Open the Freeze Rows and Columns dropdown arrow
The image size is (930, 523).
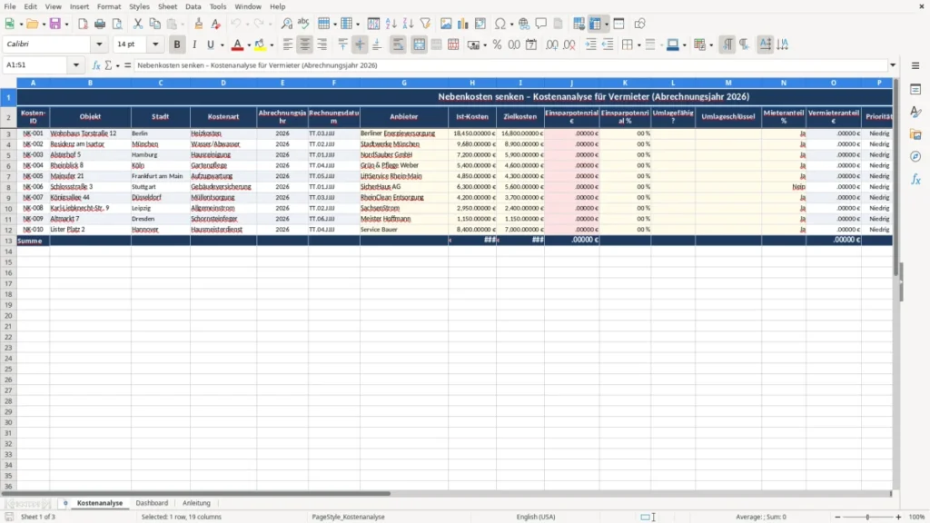606,24
